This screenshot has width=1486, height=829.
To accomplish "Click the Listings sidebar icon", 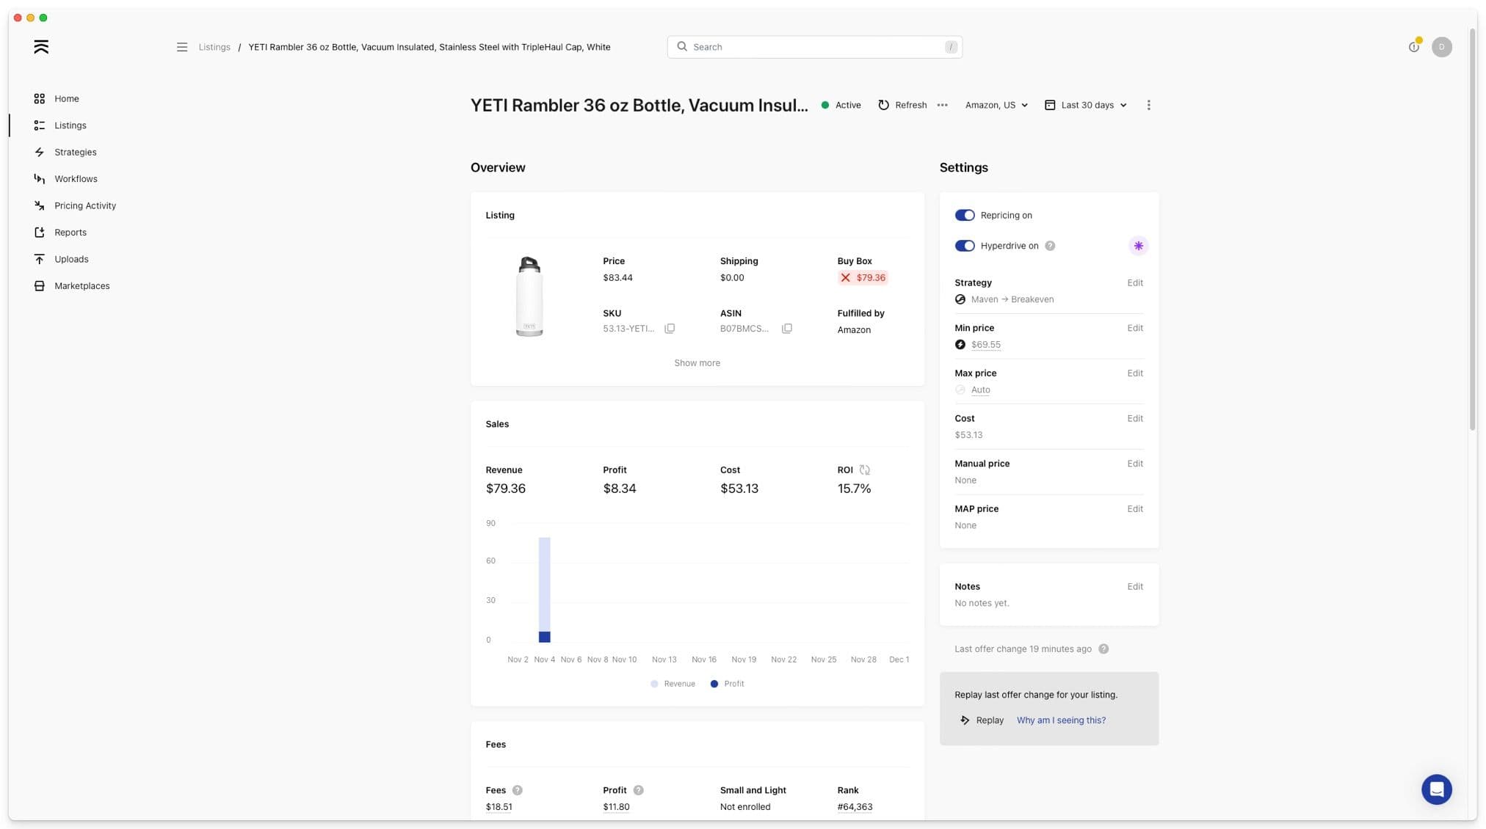I will [x=39, y=125].
